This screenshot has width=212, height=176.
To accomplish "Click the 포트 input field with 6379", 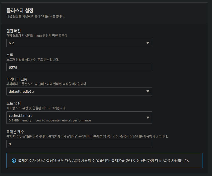I will coord(79,67).
